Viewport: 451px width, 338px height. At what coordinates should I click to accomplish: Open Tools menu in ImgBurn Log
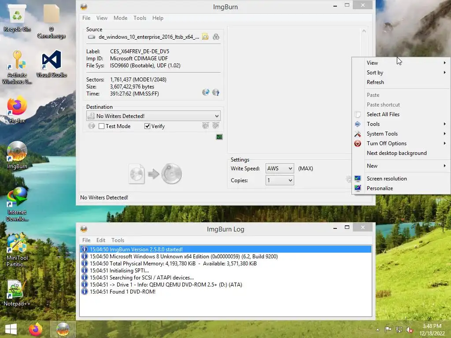[x=118, y=240]
